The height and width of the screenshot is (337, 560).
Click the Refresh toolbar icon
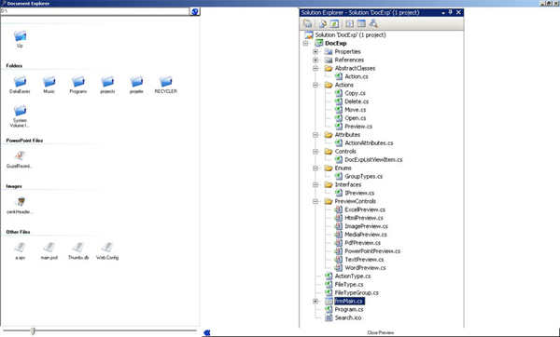334,23
